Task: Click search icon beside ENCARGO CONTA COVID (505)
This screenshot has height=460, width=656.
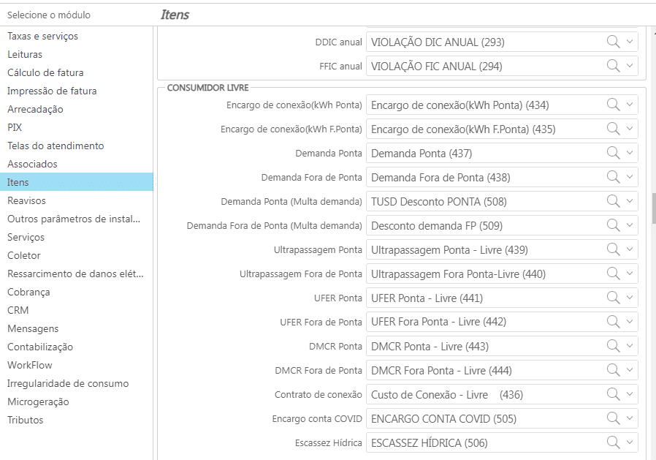Action: pyautogui.click(x=613, y=418)
